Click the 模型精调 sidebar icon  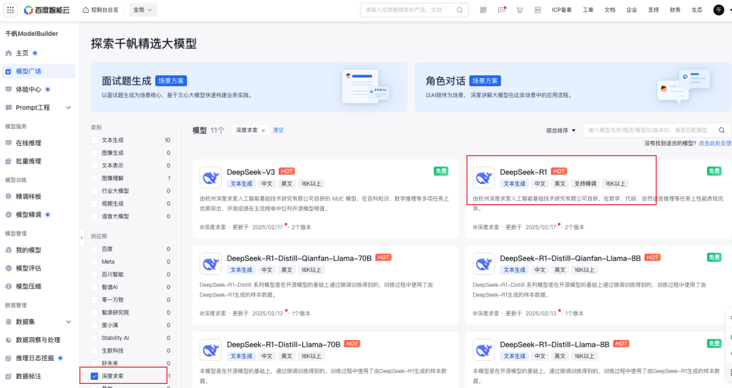coord(8,214)
